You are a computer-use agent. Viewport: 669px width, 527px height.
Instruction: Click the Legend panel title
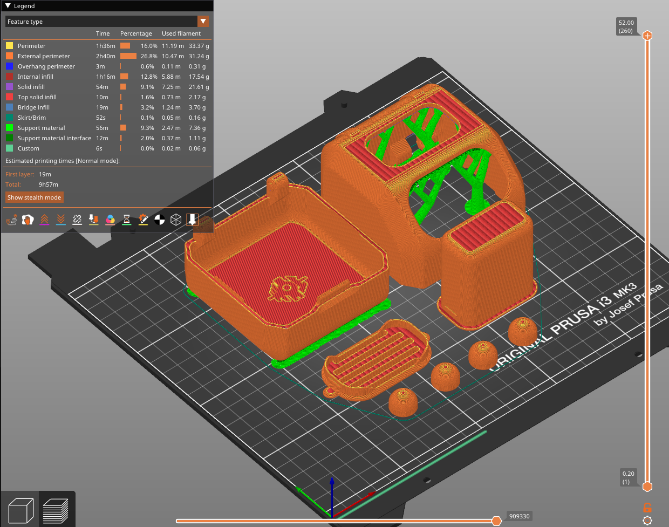point(24,6)
